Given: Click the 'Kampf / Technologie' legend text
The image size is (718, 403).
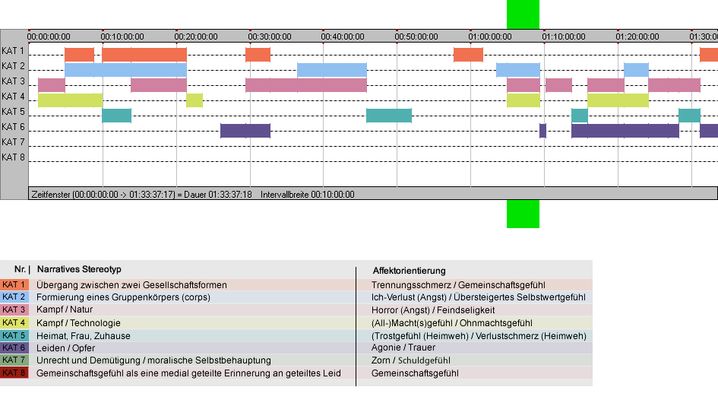Looking at the screenshot, I should click(x=78, y=322).
